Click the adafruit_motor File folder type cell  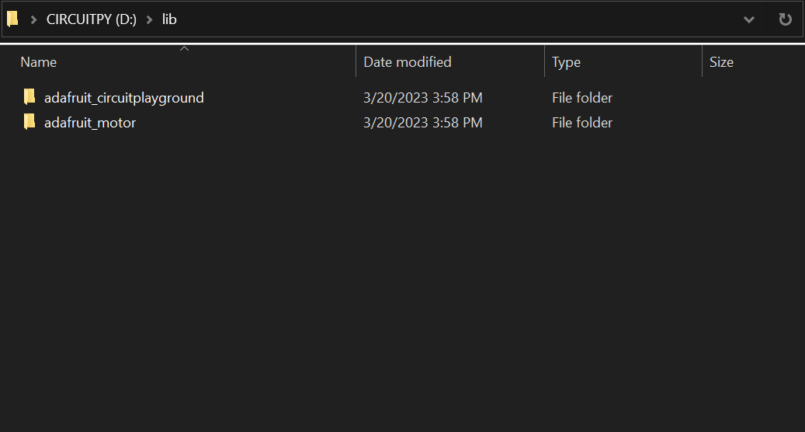pyautogui.click(x=582, y=123)
